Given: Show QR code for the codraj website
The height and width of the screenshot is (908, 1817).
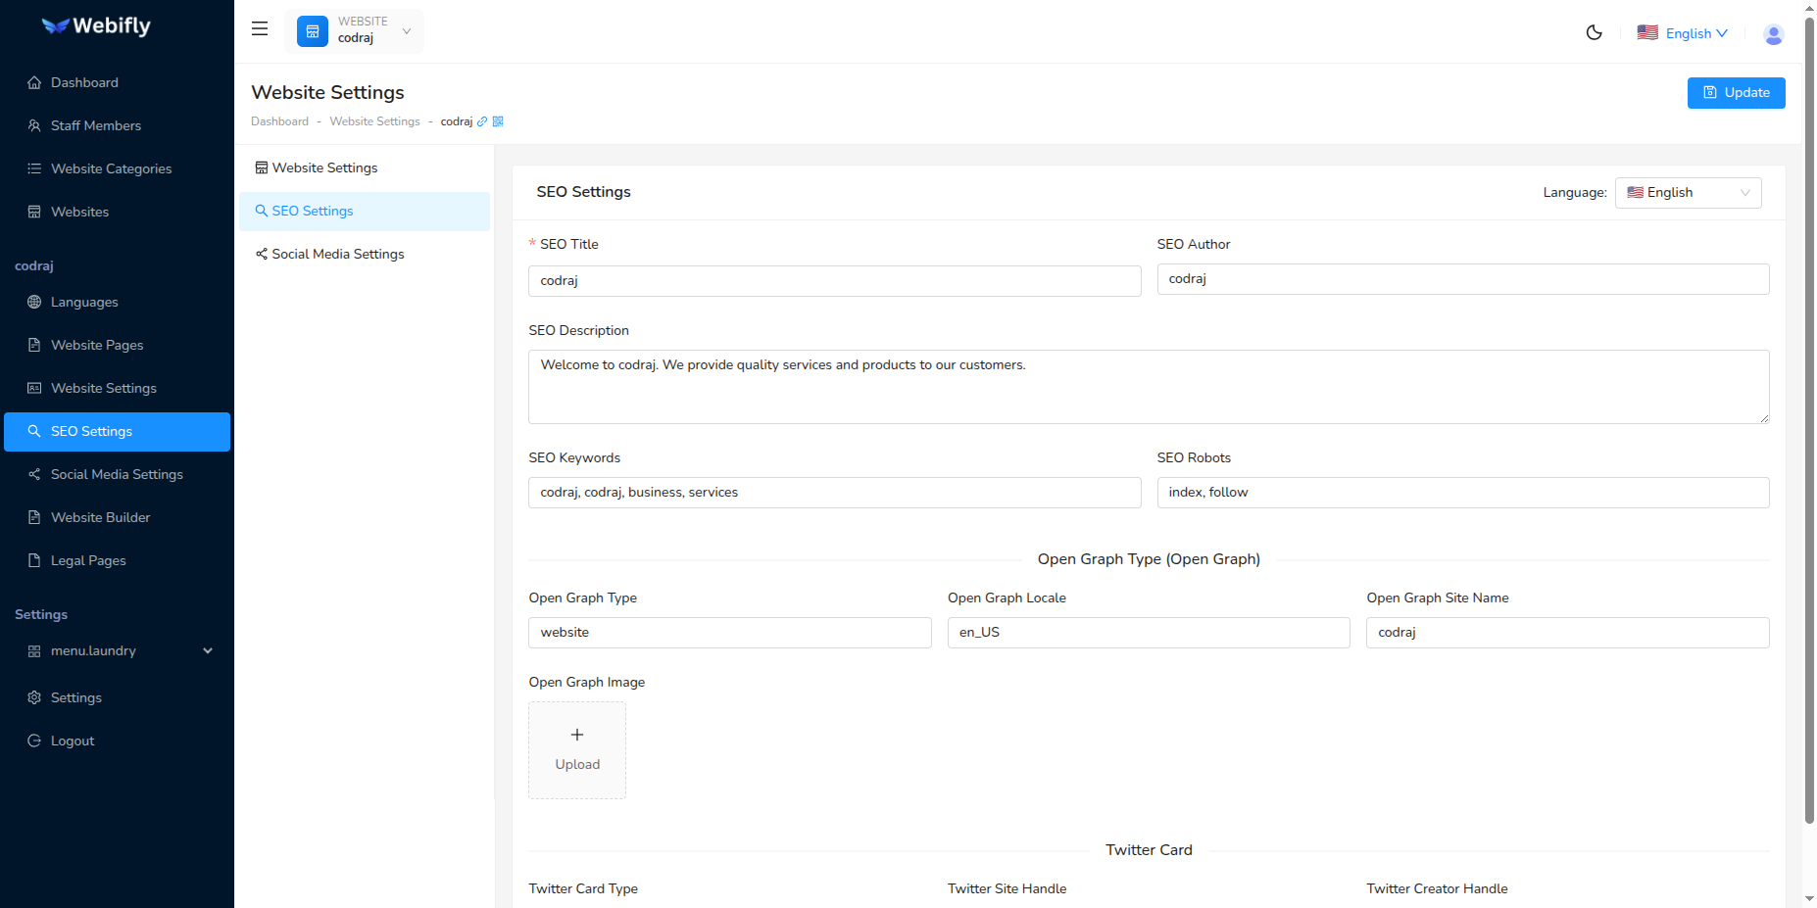Looking at the screenshot, I should 499,121.
